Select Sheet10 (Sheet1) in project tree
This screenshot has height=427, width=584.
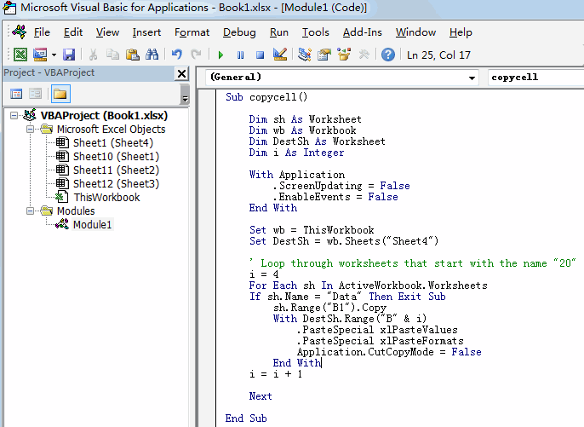click(116, 156)
